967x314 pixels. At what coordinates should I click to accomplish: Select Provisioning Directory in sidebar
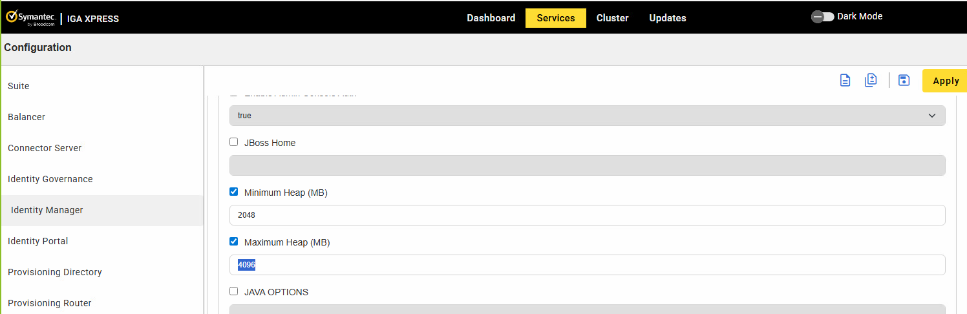[55, 272]
